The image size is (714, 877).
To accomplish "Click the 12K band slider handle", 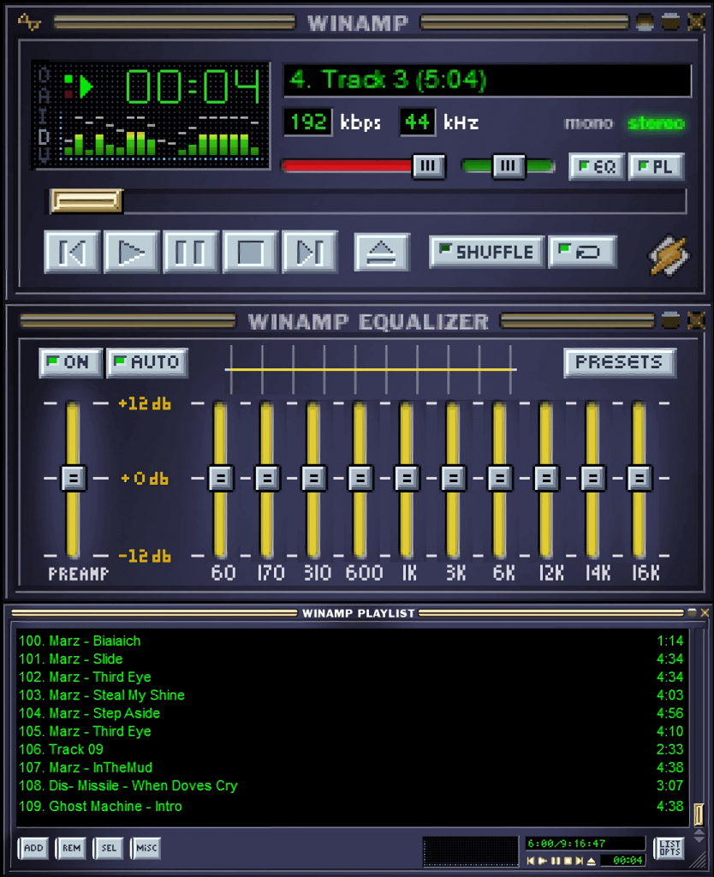I will pyautogui.click(x=545, y=478).
